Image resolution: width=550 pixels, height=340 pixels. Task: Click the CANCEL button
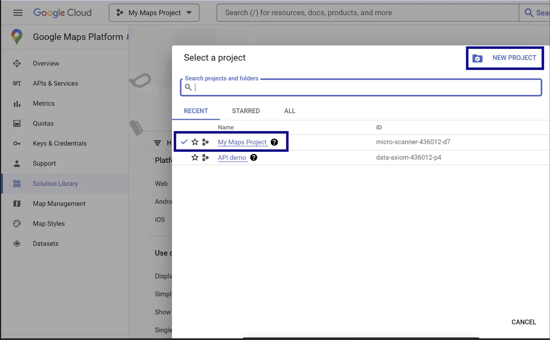click(524, 322)
